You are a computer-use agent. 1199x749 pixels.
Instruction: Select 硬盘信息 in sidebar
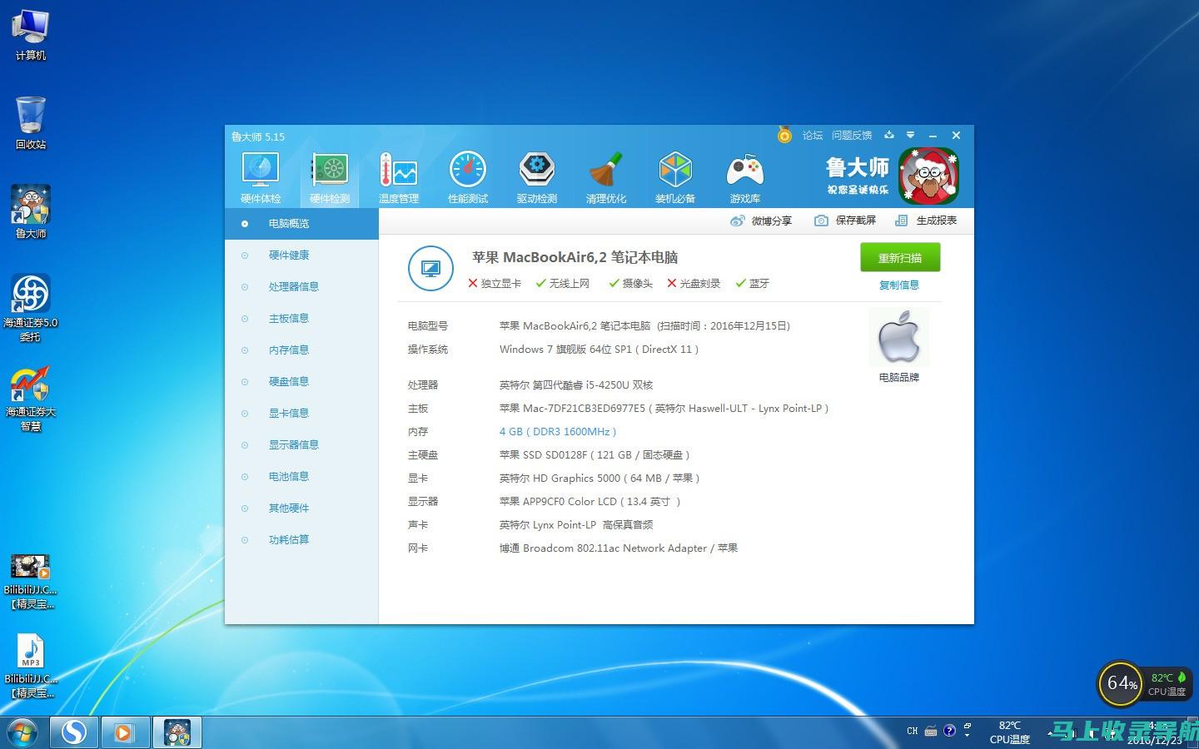(x=301, y=381)
